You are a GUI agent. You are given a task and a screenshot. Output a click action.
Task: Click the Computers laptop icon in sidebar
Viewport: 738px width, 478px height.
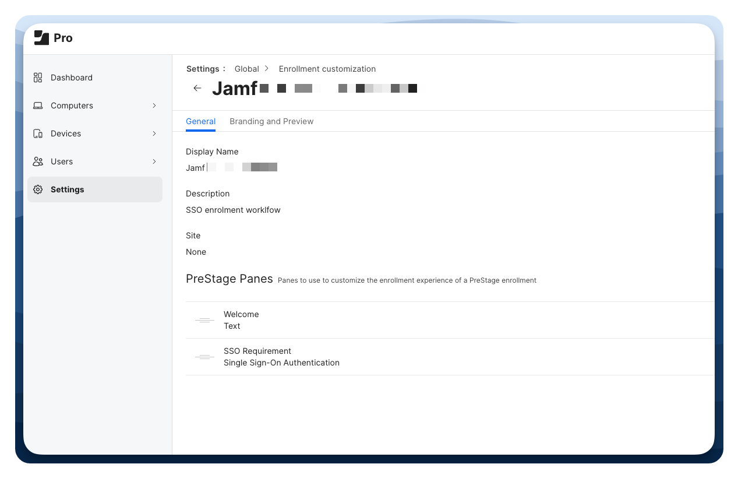point(38,106)
